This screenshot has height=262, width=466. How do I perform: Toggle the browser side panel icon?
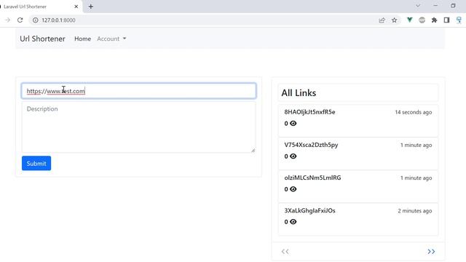446,20
